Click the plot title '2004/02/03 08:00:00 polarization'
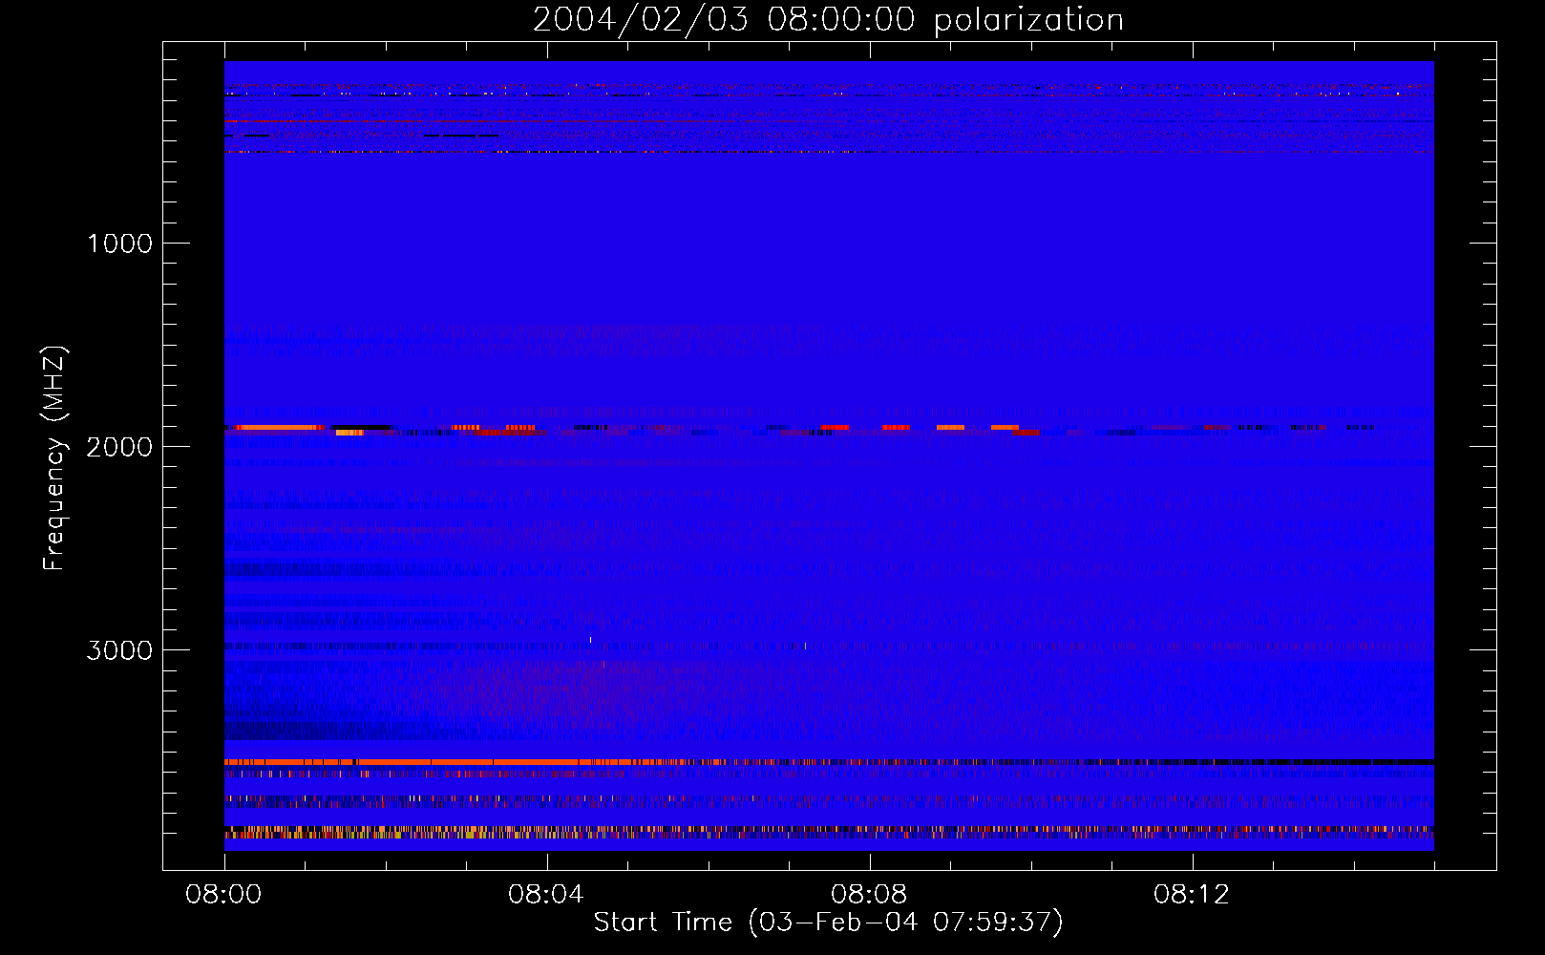The width and height of the screenshot is (1545, 955). click(828, 20)
